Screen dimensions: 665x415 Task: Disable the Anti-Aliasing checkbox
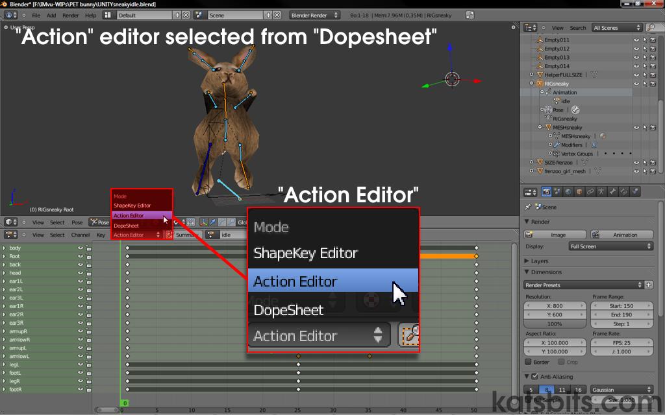click(x=534, y=377)
